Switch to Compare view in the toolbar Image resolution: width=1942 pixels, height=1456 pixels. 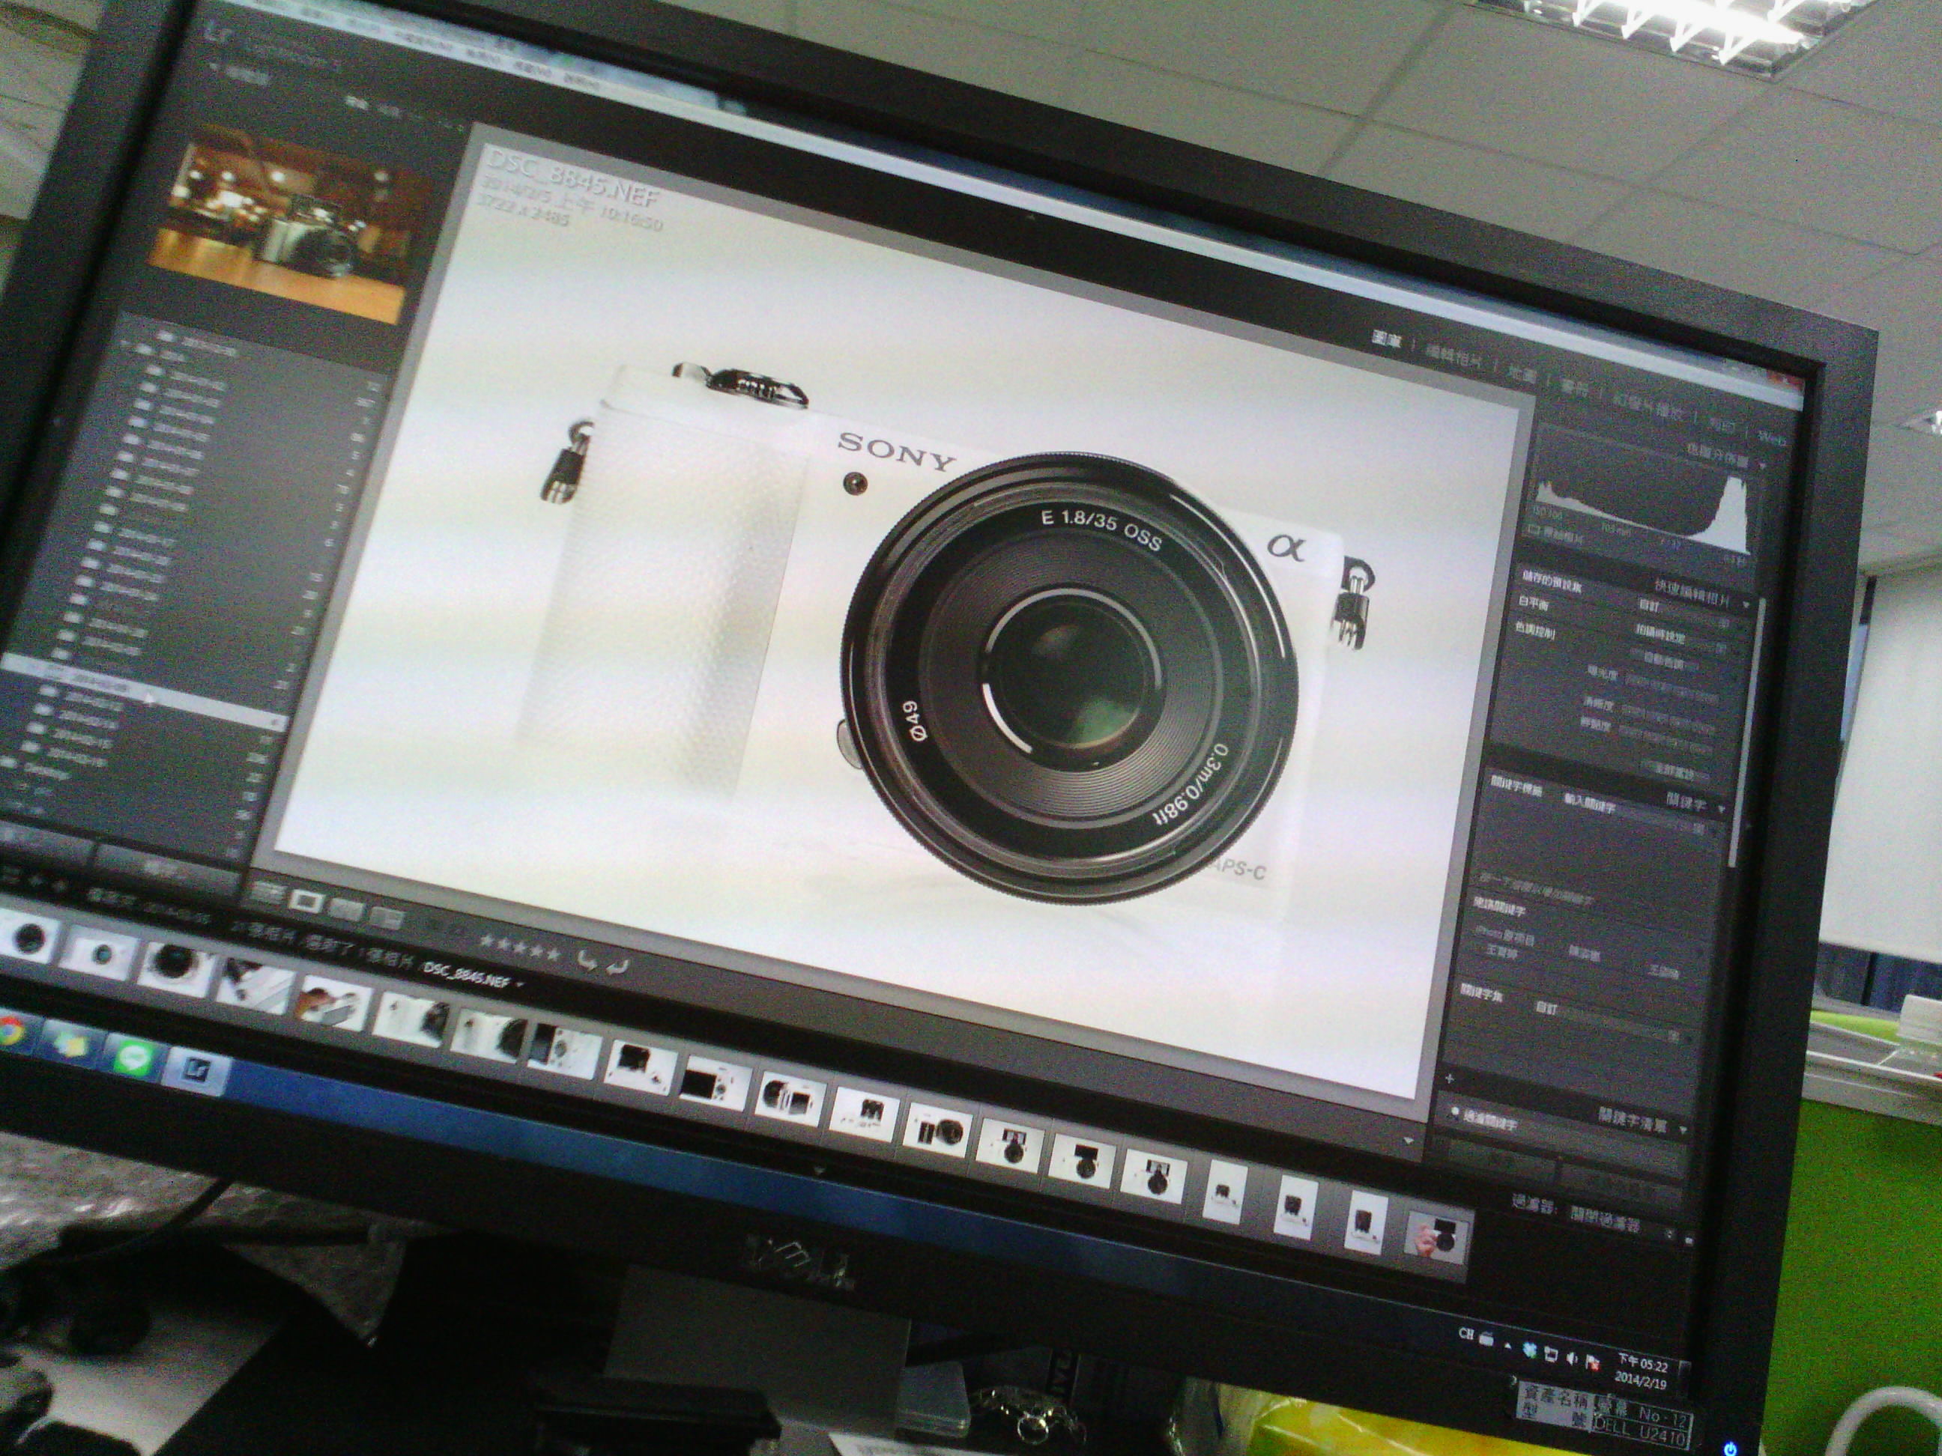345,909
